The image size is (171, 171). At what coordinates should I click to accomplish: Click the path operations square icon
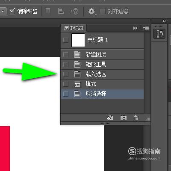pos(48,10)
